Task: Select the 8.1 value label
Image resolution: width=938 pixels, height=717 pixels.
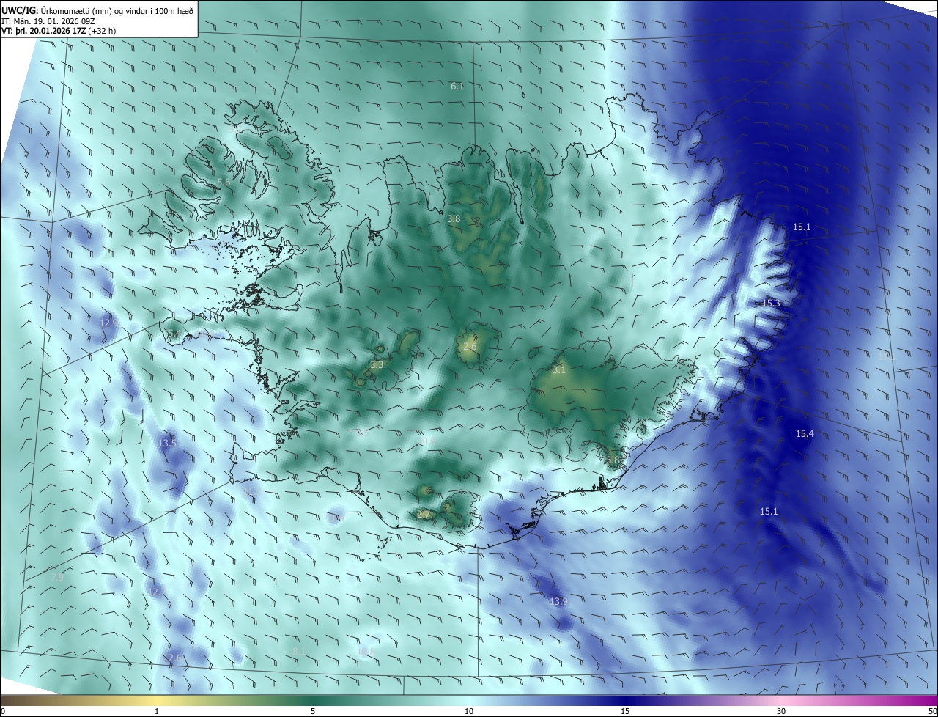Action: (299, 651)
